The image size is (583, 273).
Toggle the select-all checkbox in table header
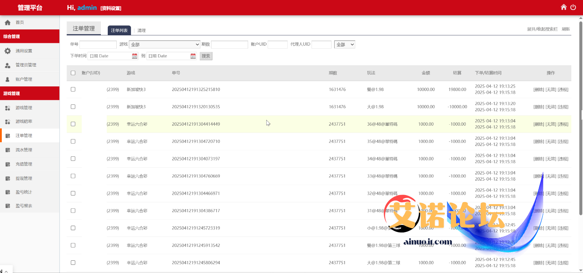(73, 73)
